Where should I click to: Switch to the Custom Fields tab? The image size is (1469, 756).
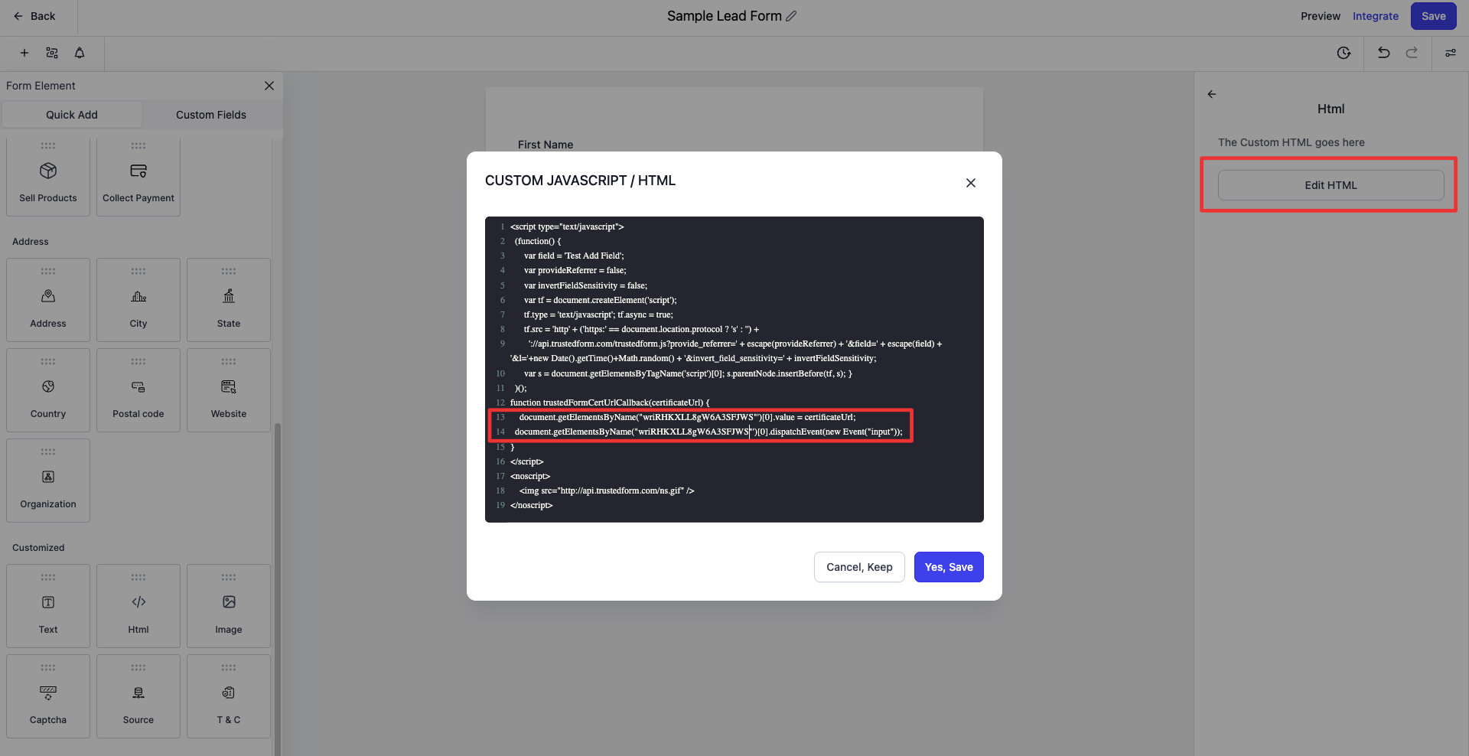pyautogui.click(x=211, y=115)
